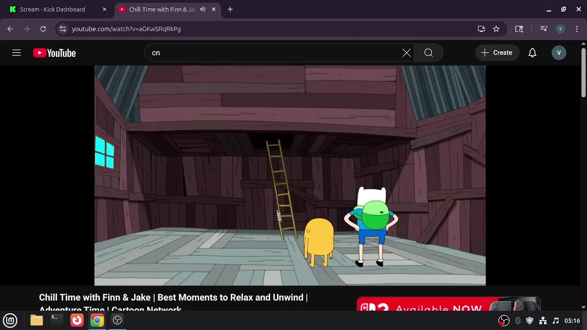
Task: Go forward in browser history
Action: click(27, 29)
